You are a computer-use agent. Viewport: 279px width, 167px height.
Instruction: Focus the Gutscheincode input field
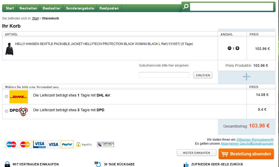click(164, 75)
